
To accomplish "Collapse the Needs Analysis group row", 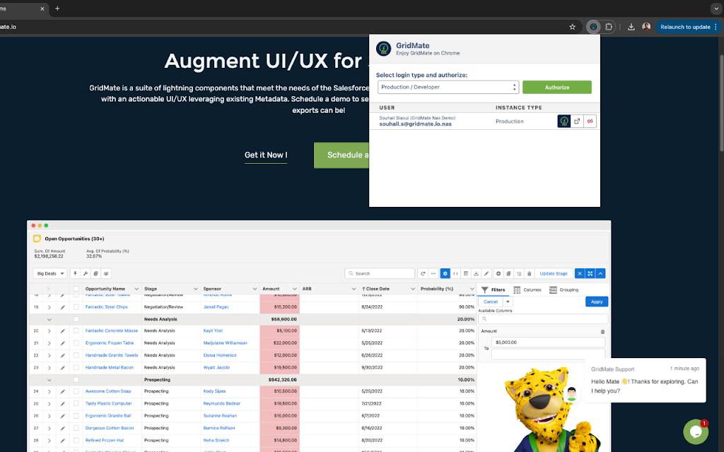I will [49, 320].
